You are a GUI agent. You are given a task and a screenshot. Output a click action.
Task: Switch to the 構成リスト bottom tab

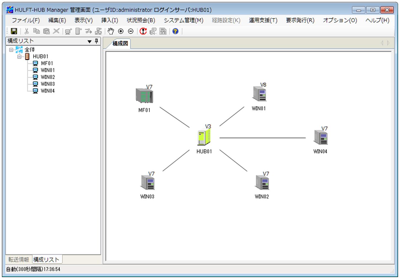[46, 259]
